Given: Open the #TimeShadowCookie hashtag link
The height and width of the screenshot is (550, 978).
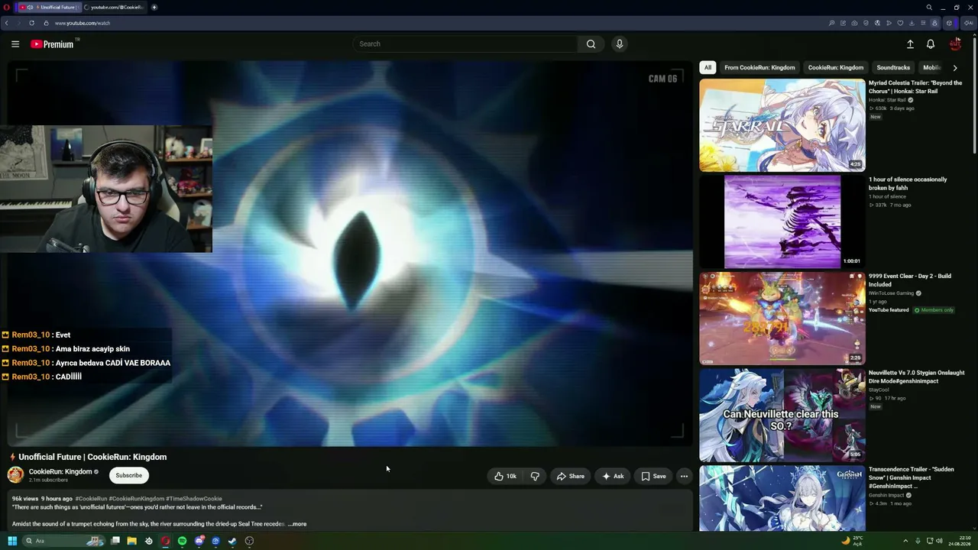Looking at the screenshot, I should (194, 499).
